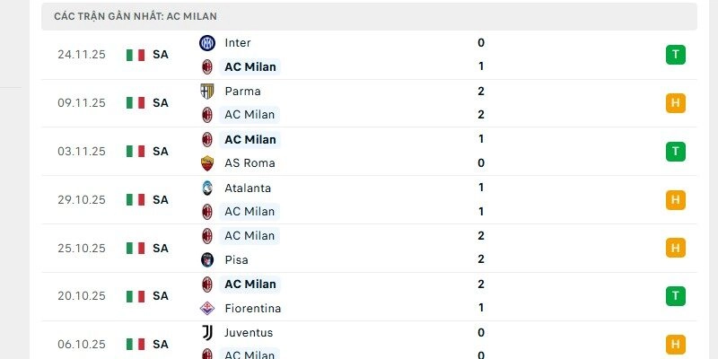Click the green T badge for Inter match

coord(676,55)
